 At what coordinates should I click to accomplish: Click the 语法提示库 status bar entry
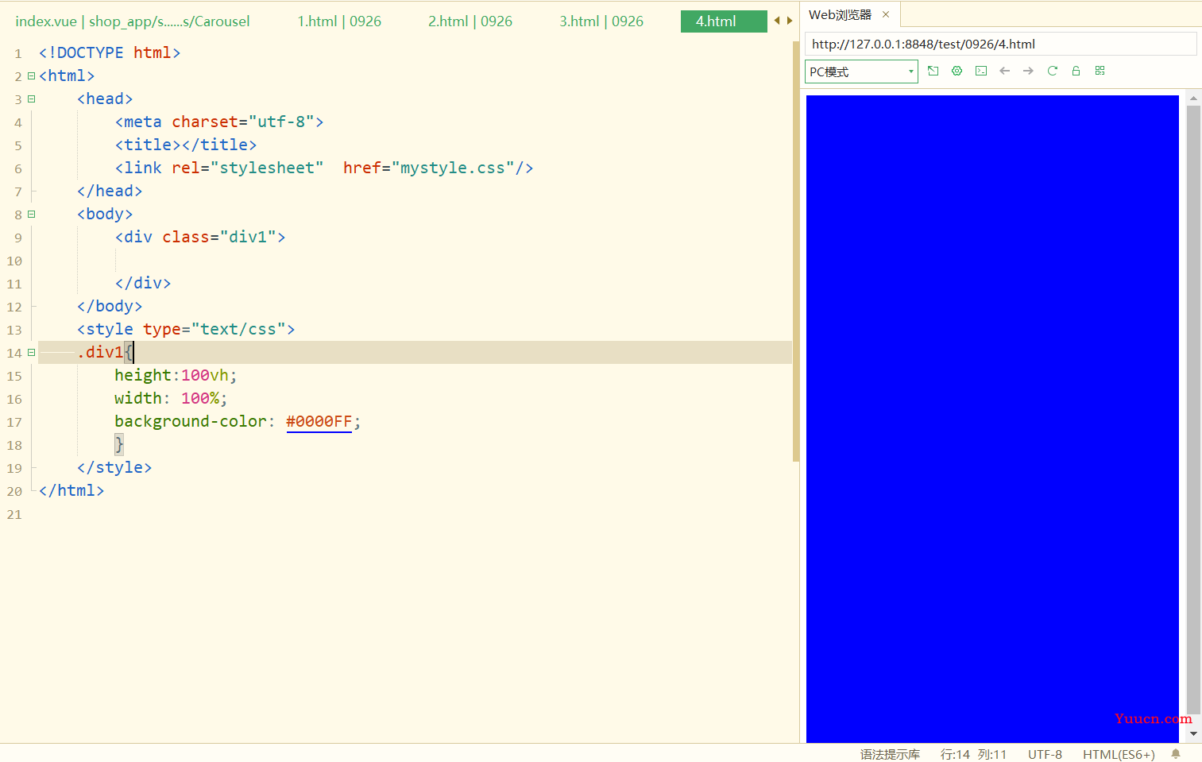(x=890, y=754)
